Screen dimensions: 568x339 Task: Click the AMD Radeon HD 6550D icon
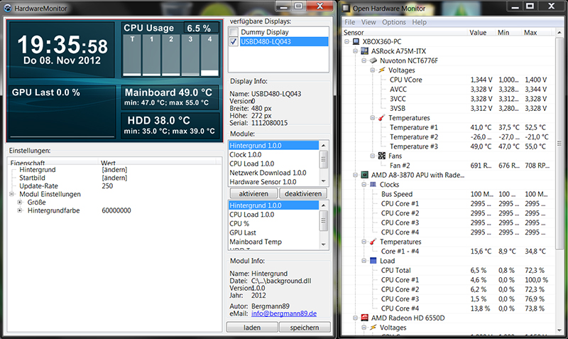(365, 318)
